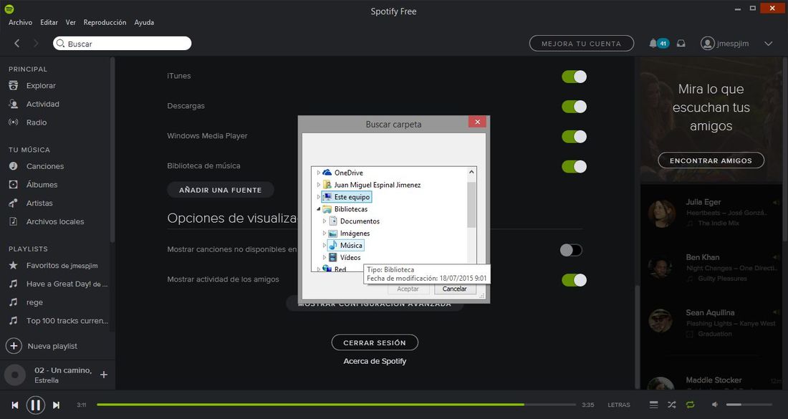Disable the Windows Media Player toggle
The width and height of the screenshot is (788, 419).
(574, 137)
